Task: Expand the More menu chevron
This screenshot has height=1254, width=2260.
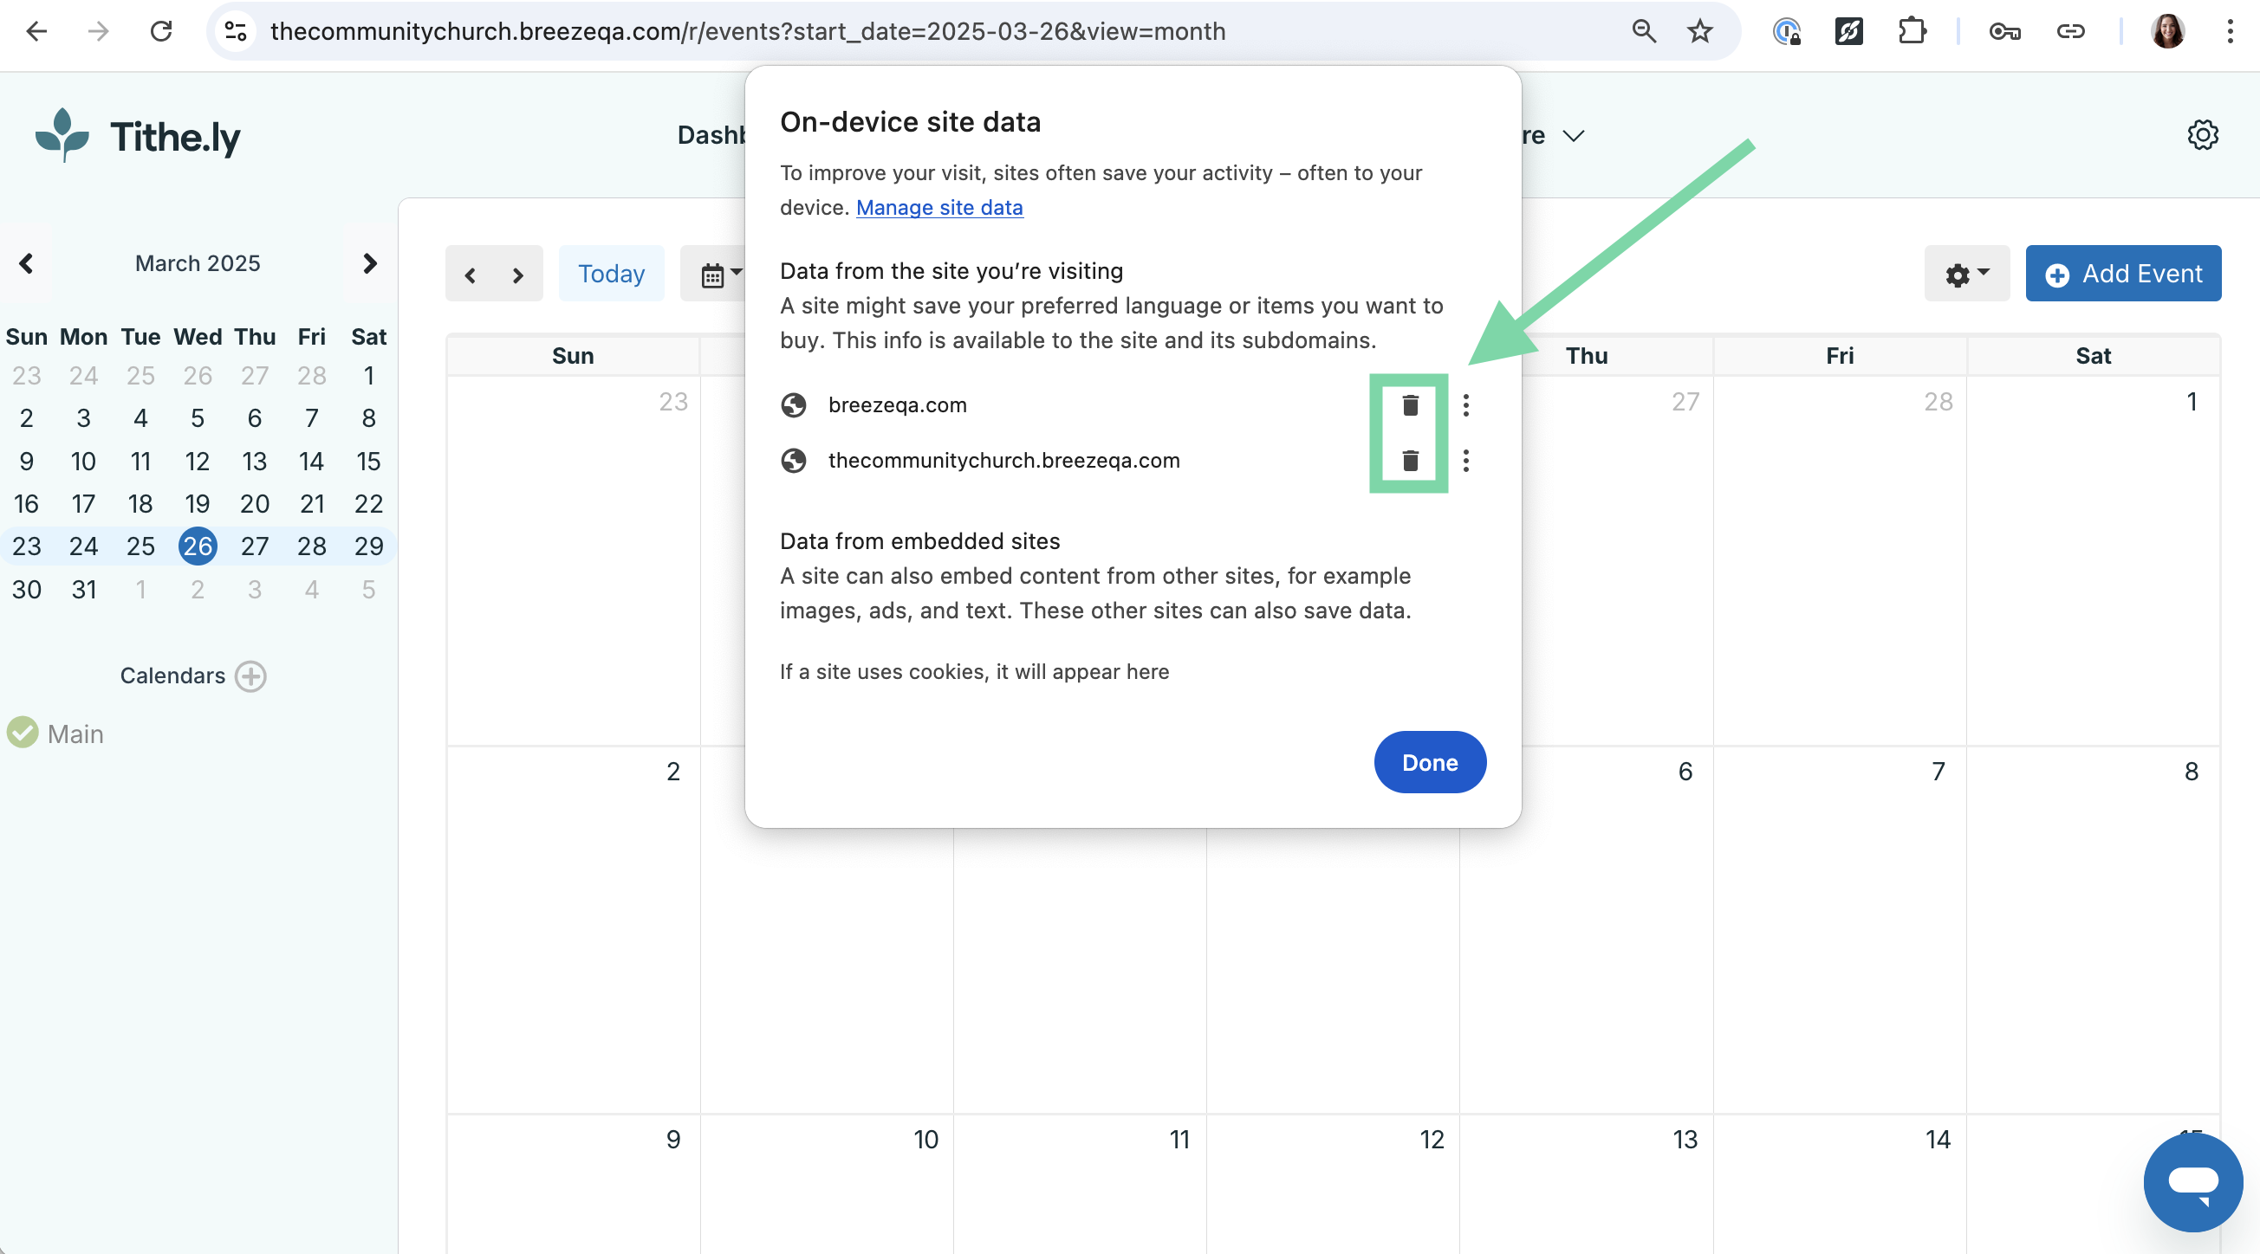Action: tap(1574, 136)
